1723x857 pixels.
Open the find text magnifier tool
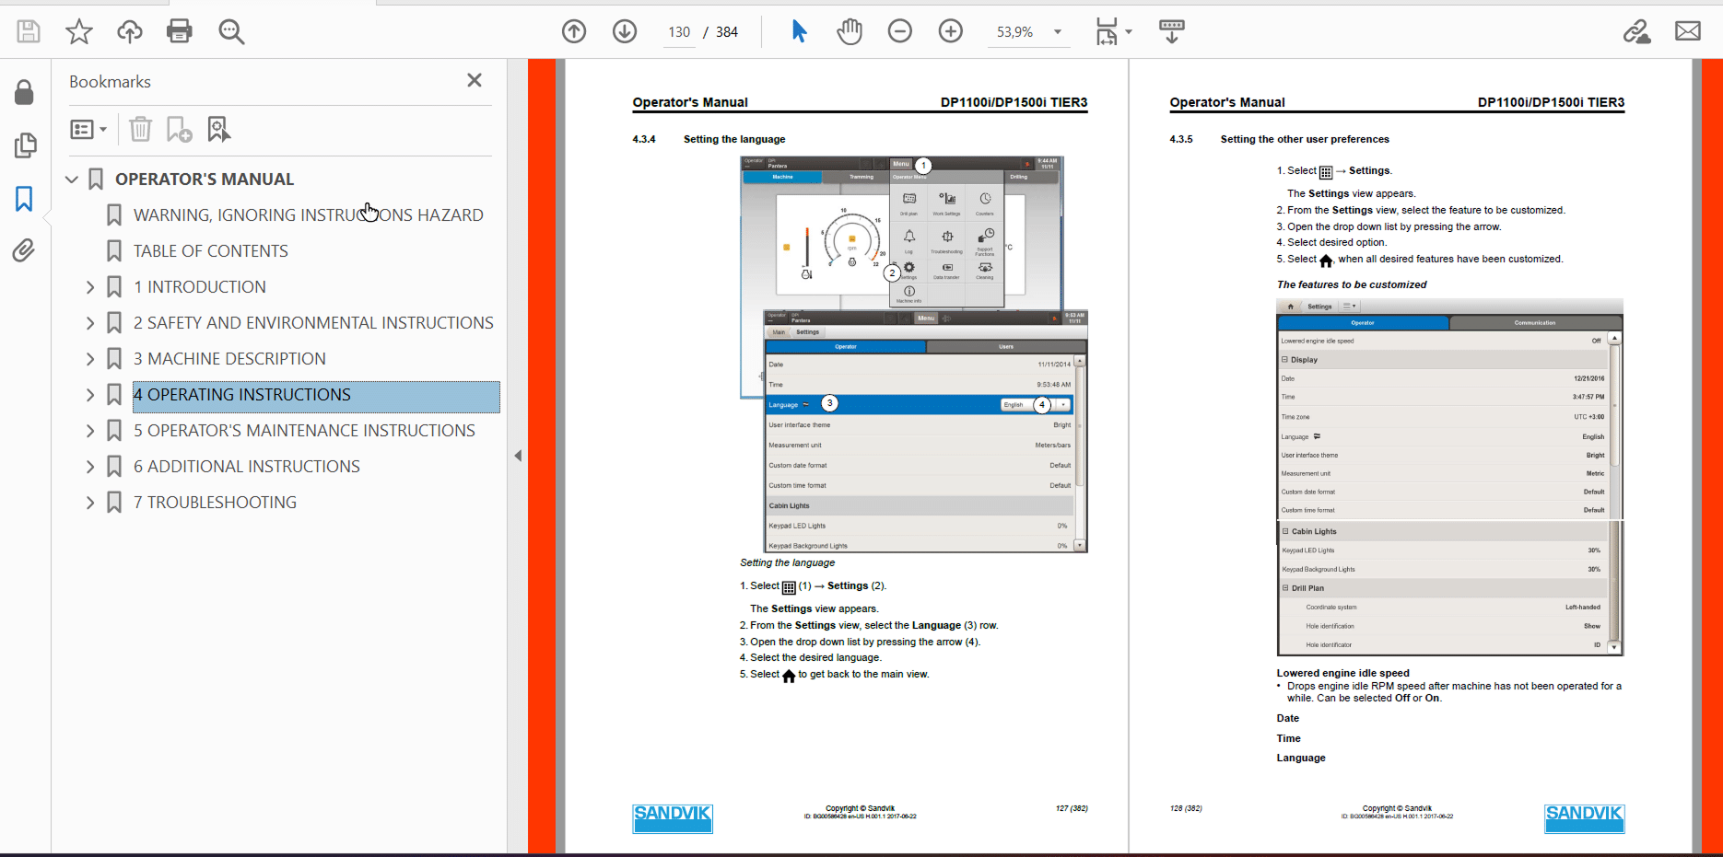point(231,31)
